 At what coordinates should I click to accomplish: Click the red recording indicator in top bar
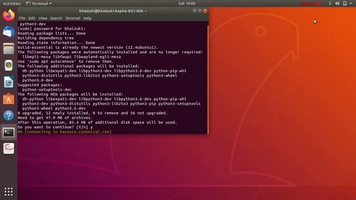pyautogui.click(x=310, y=3)
